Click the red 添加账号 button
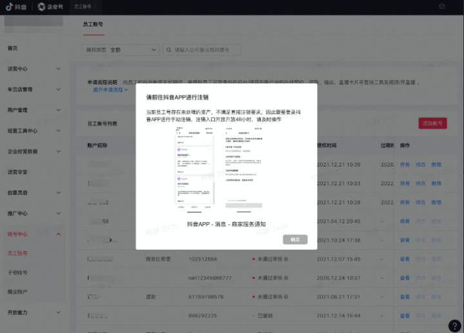The height and width of the screenshot is (333, 464). 432,123
